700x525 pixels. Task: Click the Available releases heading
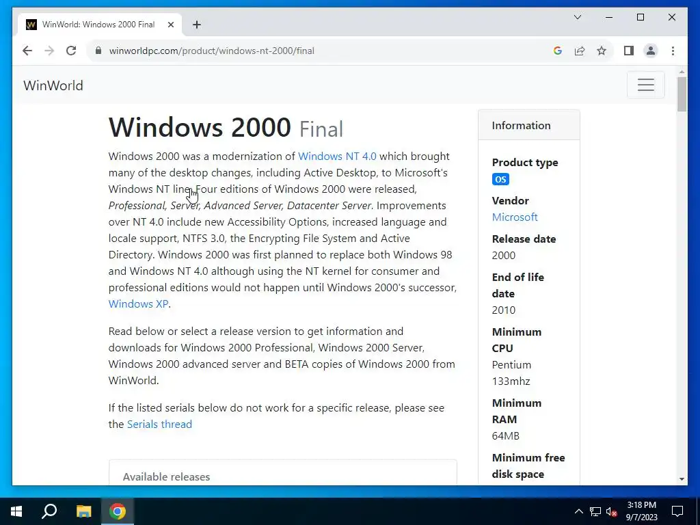click(166, 476)
